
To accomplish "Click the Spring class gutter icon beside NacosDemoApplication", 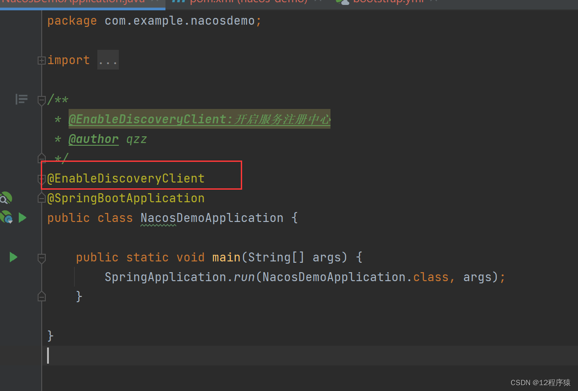I will point(6,217).
